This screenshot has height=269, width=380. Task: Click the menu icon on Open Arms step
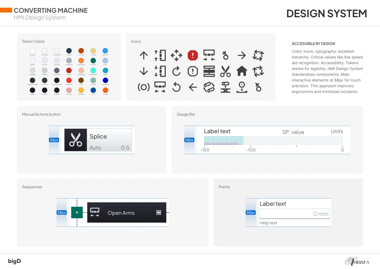coord(159,212)
